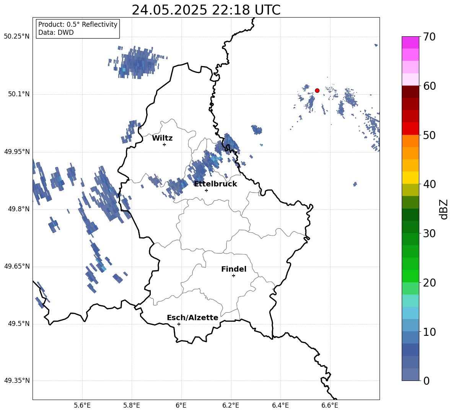Click the 'dBZ' colorbar label
The width and height of the screenshot is (453, 413).
pos(443,209)
